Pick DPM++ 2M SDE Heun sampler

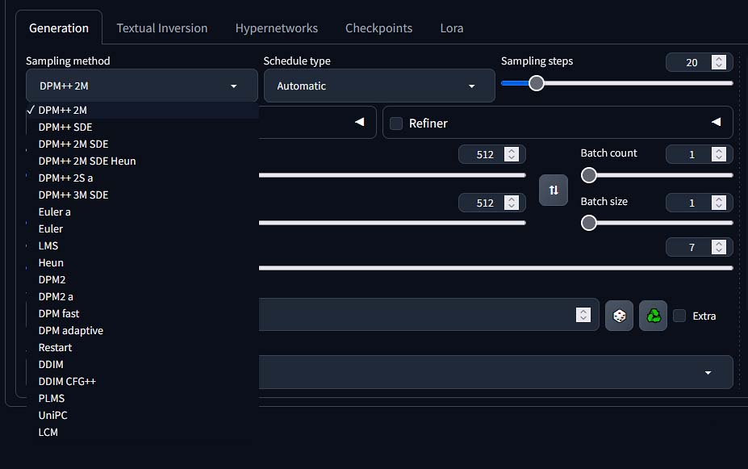143,161
